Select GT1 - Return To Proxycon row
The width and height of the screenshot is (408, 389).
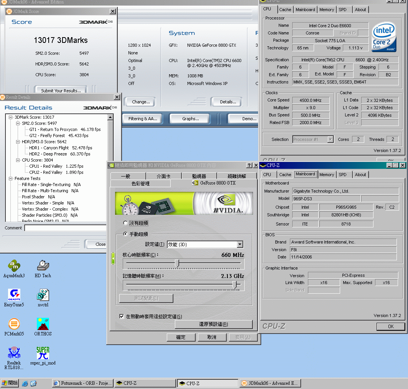click(64, 129)
